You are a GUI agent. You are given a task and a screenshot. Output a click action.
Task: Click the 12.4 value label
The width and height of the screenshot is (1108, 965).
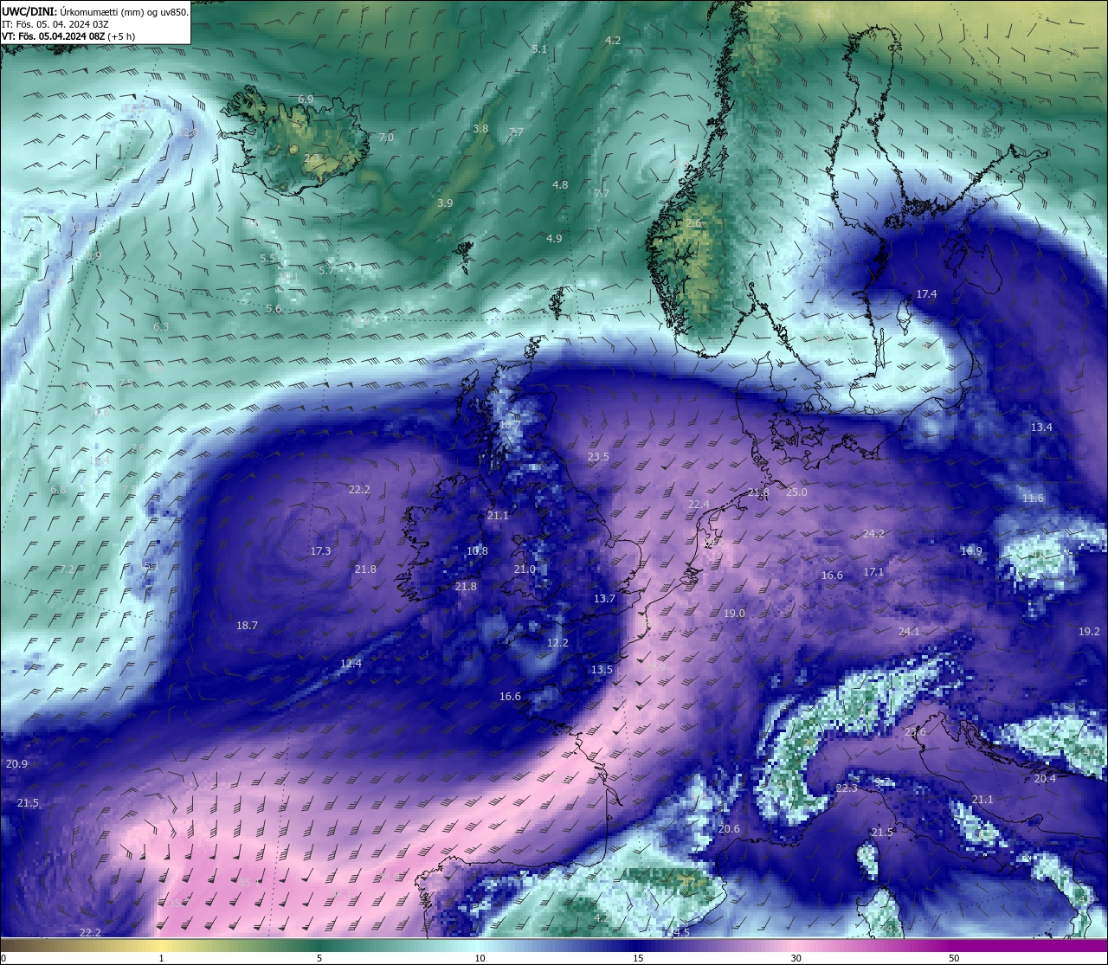(351, 664)
